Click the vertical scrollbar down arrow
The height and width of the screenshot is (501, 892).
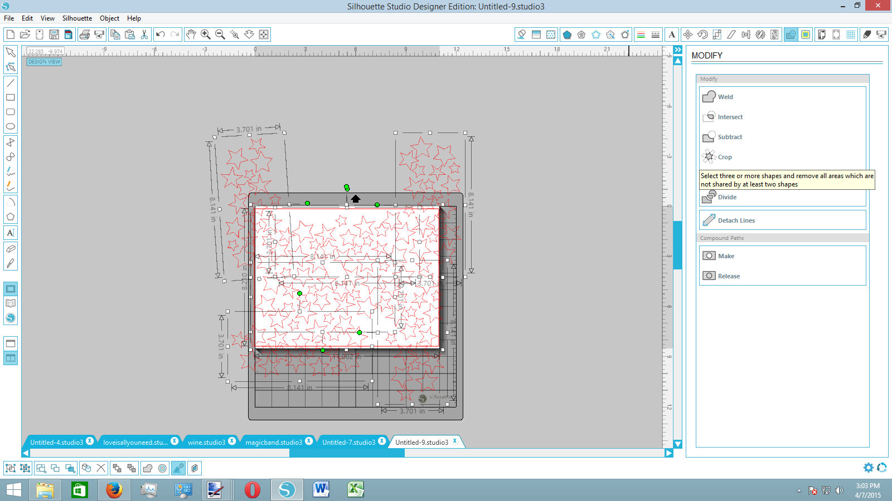coord(678,444)
